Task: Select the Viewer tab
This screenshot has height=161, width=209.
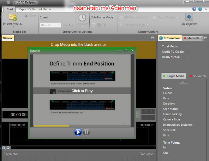Action: pos(8,38)
